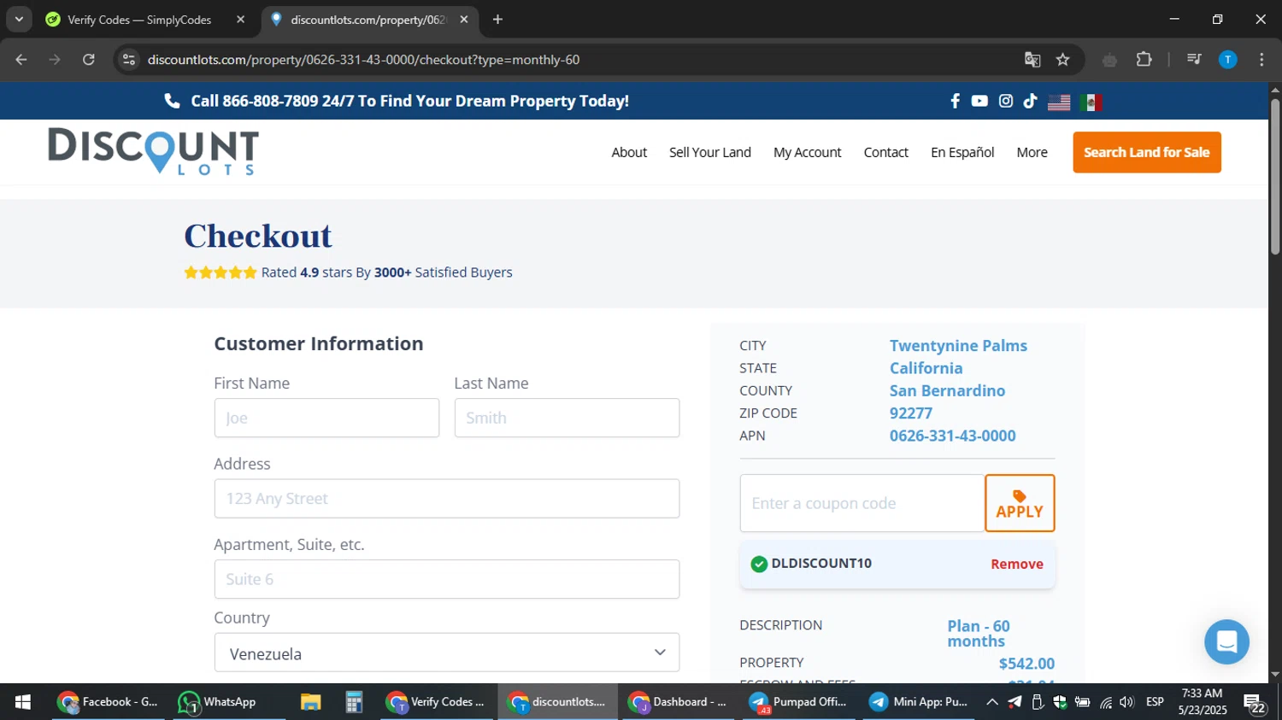Open the Facebook Chrome taskbar window
Screen dimensions: 1282x720
click(108, 702)
